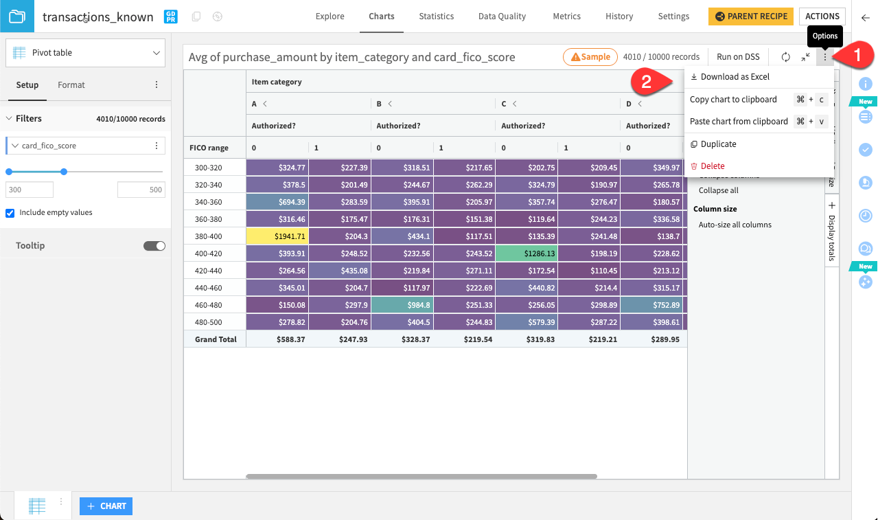Collapse item category D column
The image size is (878, 520).
click(639, 104)
